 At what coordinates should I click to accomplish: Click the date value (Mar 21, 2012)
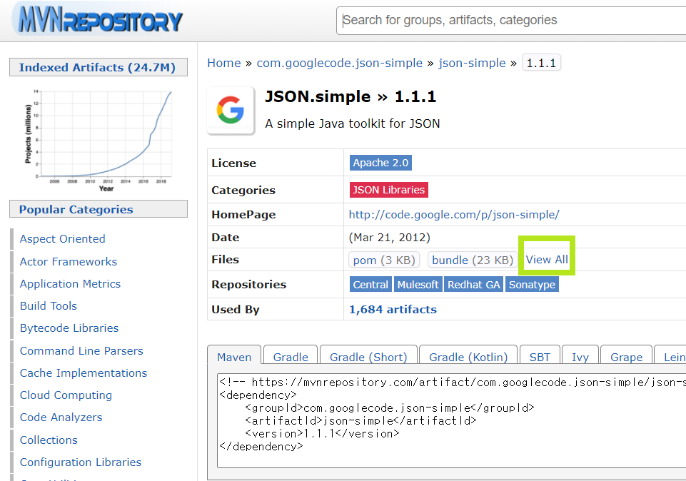(x=389, y=238)
